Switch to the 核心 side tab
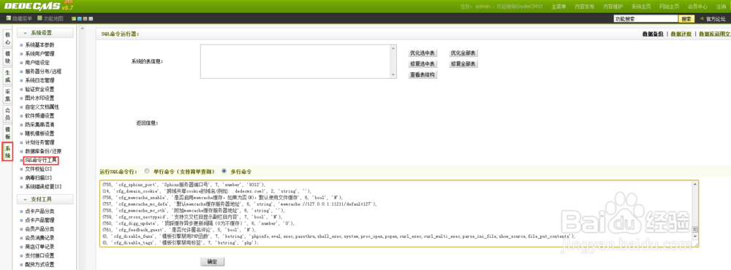Image resolution: width=731 pixels, height=270 pixels. [7, 39]
